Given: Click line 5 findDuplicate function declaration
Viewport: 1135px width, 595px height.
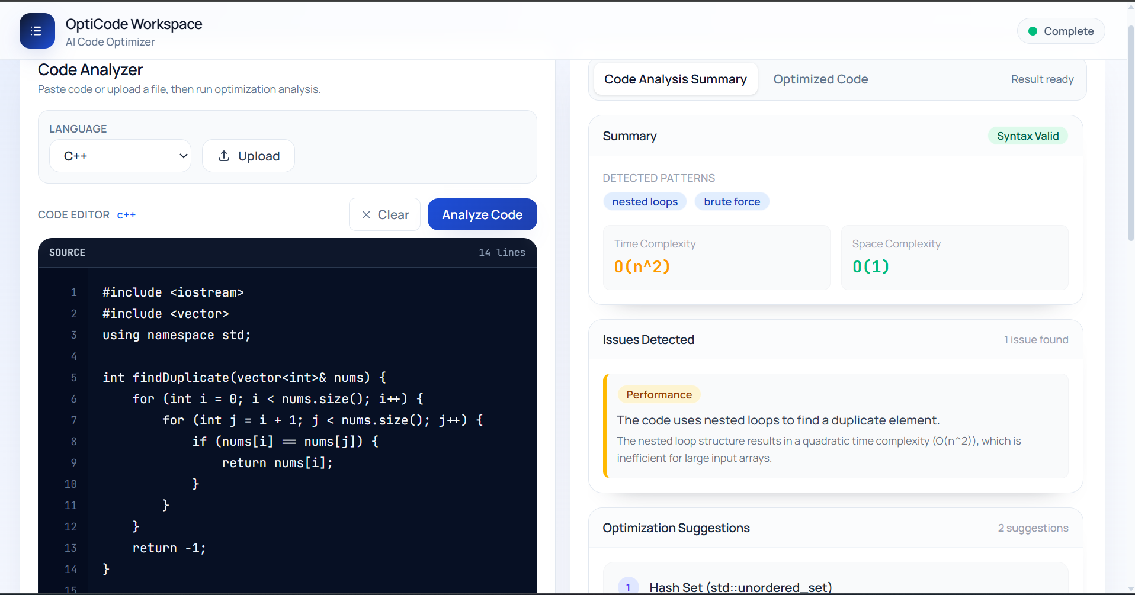Looking at the screenshot, I should click(x=244, y=378).
